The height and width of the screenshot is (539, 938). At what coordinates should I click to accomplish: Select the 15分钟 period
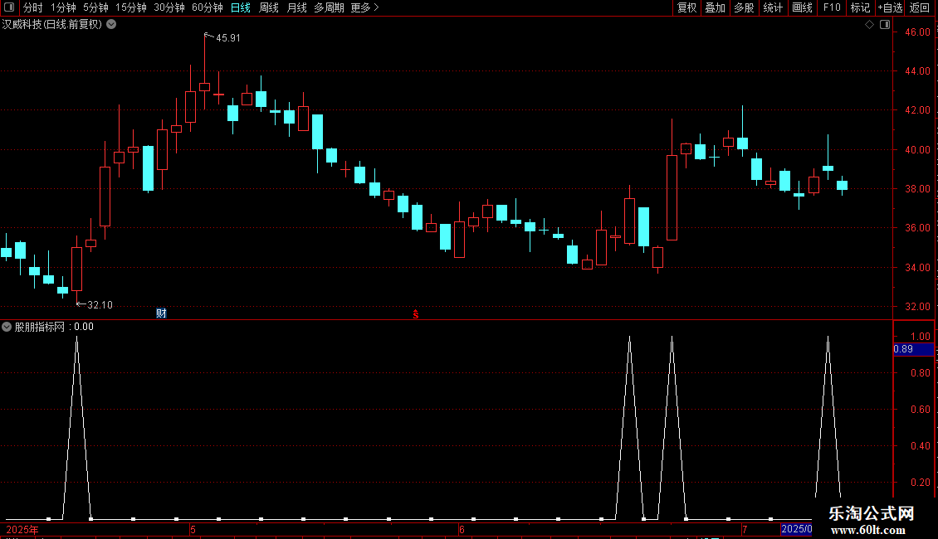[131, 7]
